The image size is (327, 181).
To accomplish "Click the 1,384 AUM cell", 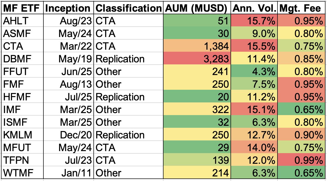I will tap(197, 46).
